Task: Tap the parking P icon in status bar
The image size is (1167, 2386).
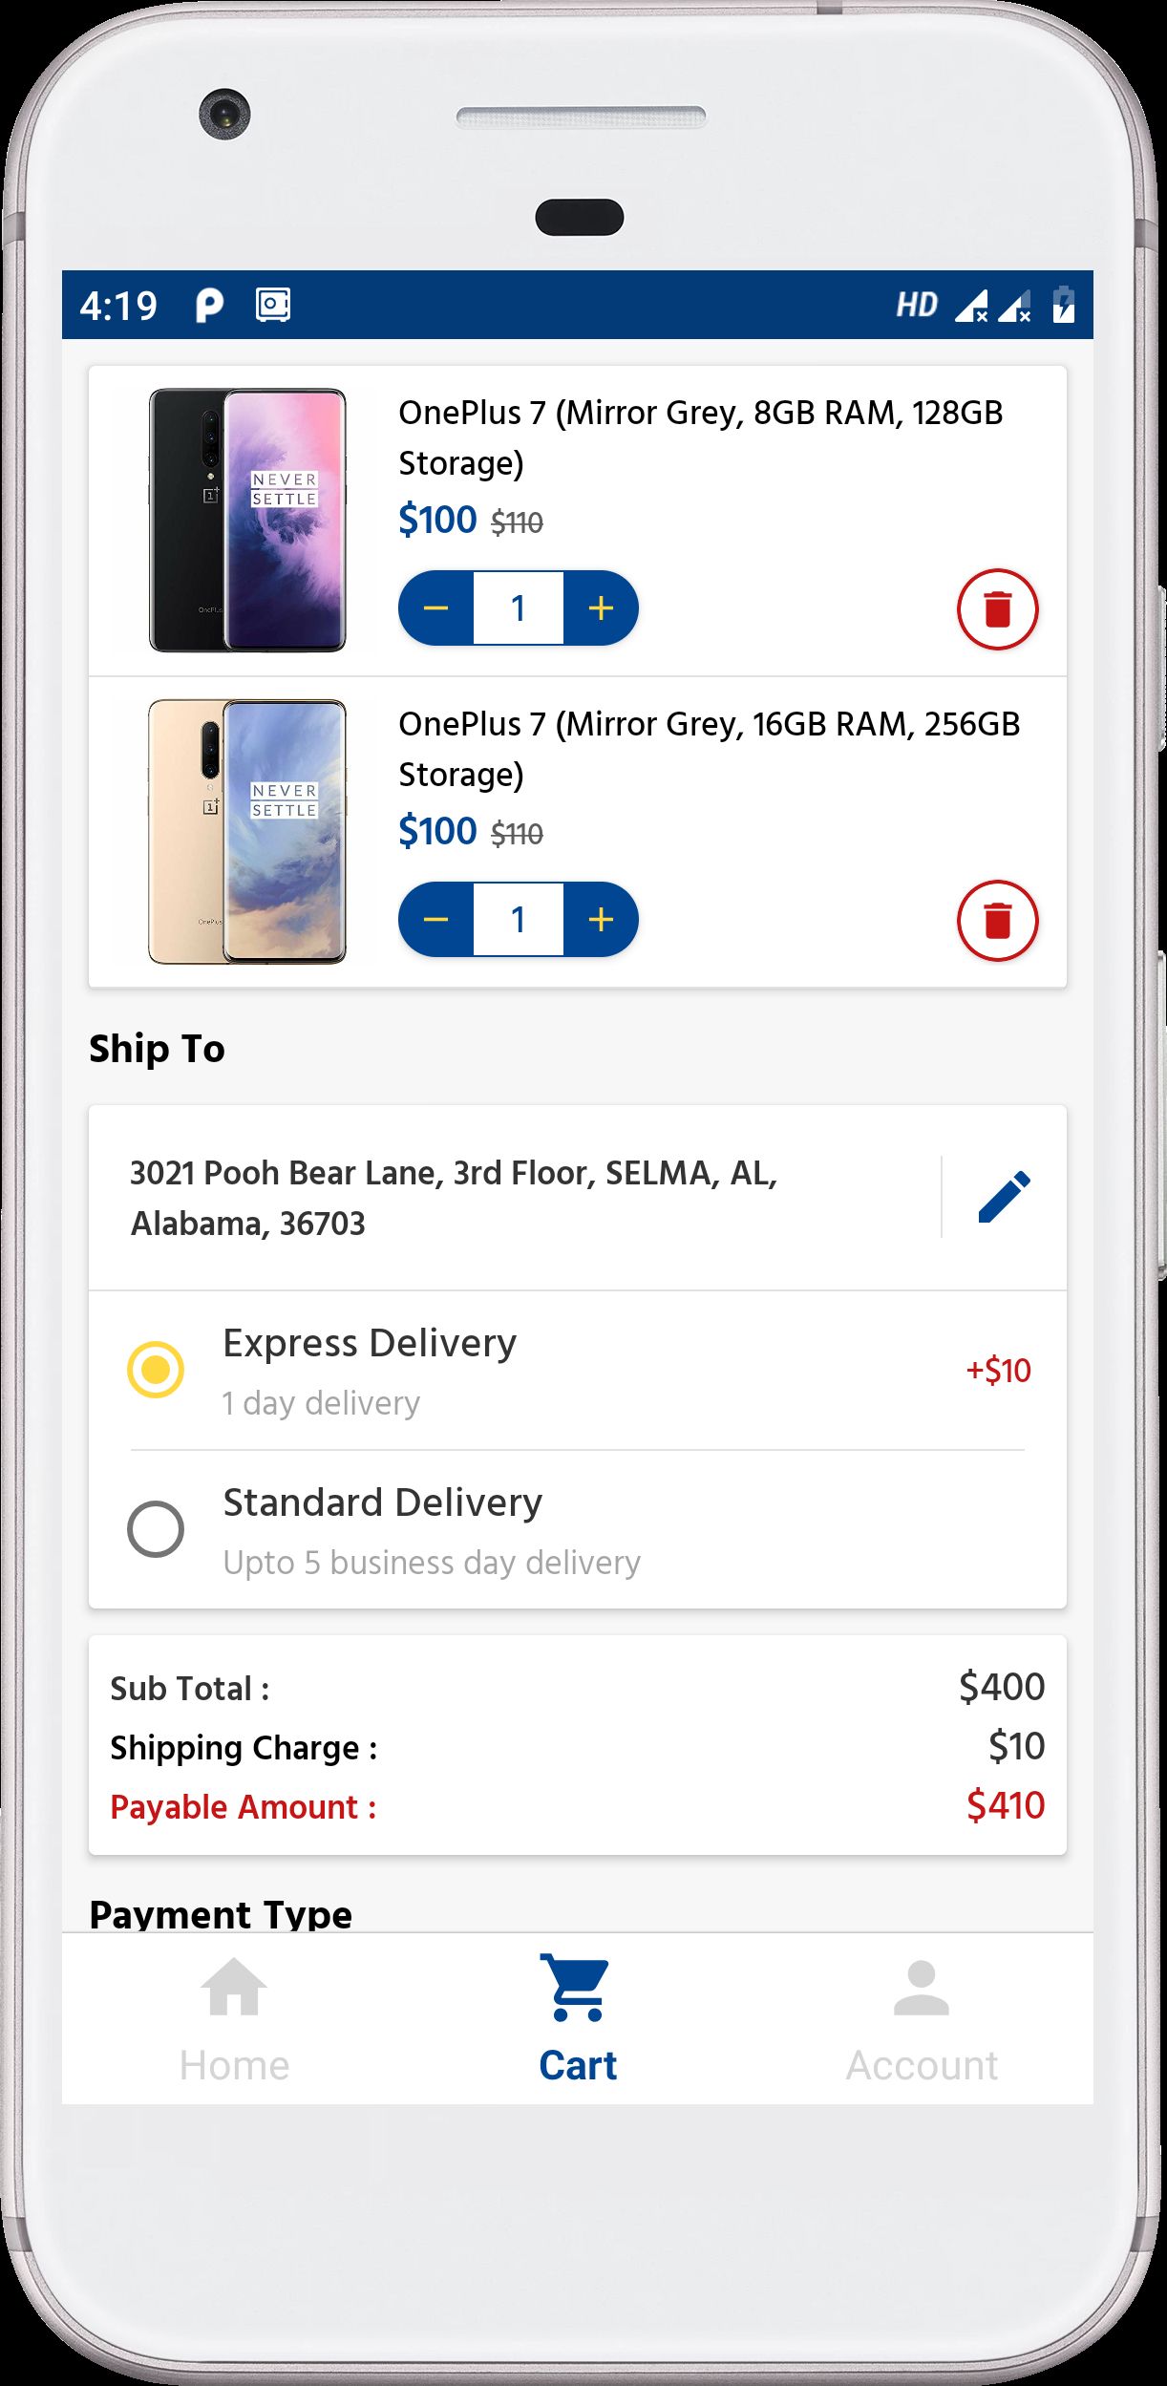Action: [x=209, y=306]
